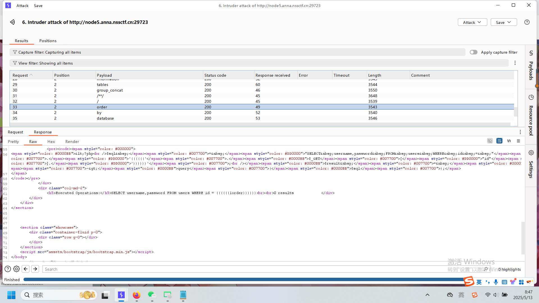This screenshot has width=539, height=303.
Task: Toggle line wrap icon in response toolbar
Action: (499, 141)
